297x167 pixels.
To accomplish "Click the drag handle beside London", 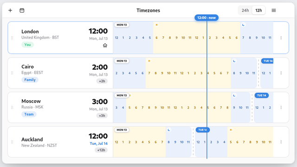I will tap(12, 38).
